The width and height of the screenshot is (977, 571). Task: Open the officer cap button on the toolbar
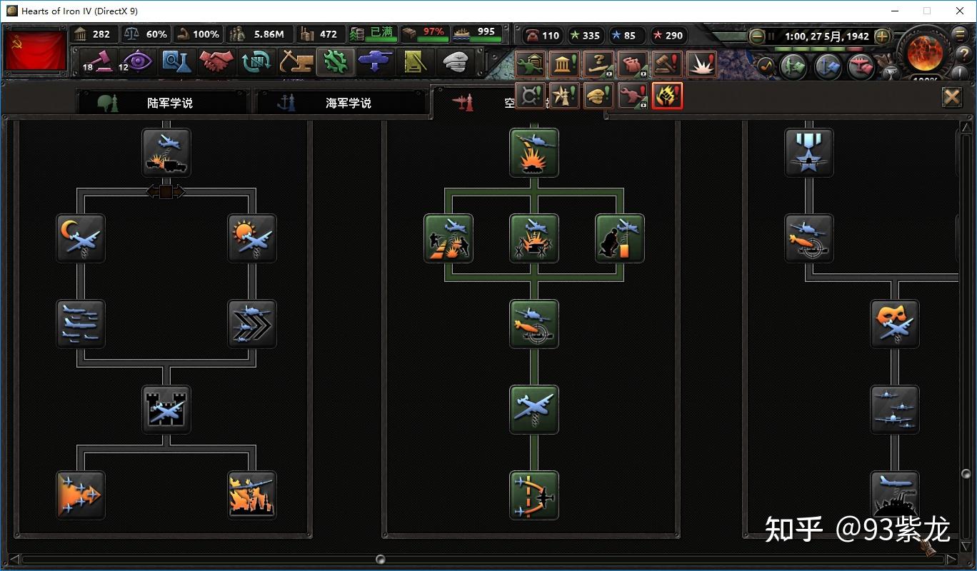pos(454,62)
